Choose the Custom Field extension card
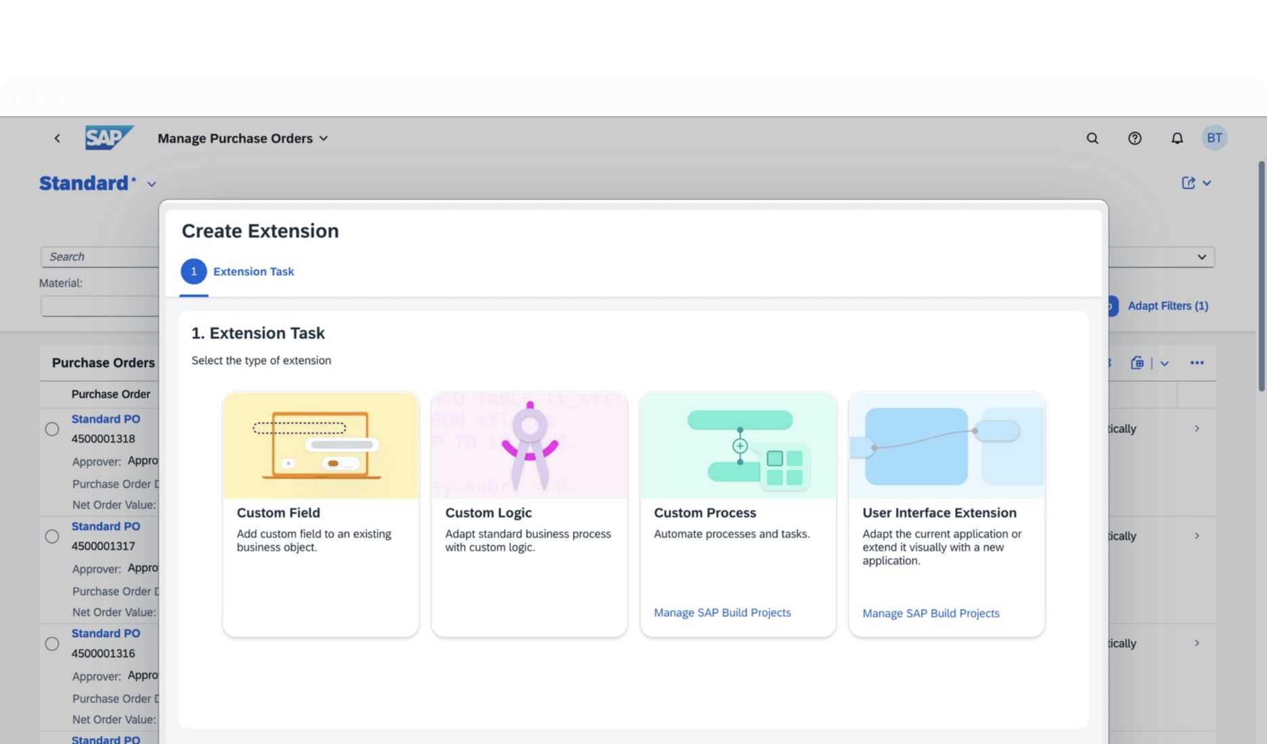1267x744 pixels. coord(320,513)
